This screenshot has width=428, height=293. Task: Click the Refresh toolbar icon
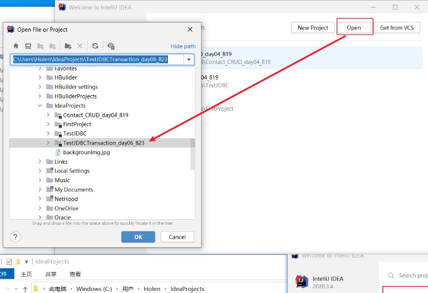pyautogui.click(x=95, y=46)
